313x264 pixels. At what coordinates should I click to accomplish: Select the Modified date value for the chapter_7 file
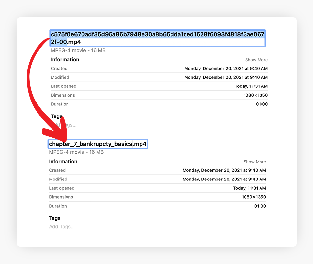(x=224, y=179)
